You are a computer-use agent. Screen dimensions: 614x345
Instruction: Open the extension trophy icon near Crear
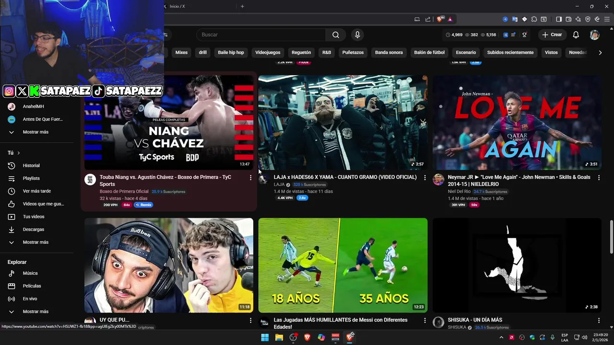point(524,34)
